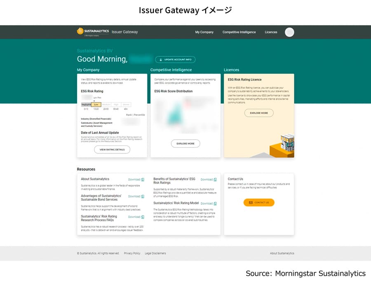Click the Date of Last Annual Update heading

(100, 133)
